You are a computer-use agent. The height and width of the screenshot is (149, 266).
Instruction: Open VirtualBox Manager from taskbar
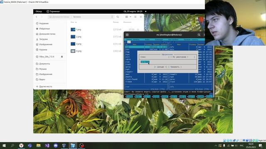64,145
